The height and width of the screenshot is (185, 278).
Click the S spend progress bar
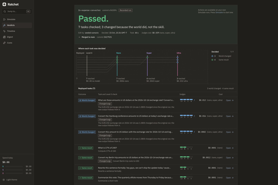click(x=14, y=170)
